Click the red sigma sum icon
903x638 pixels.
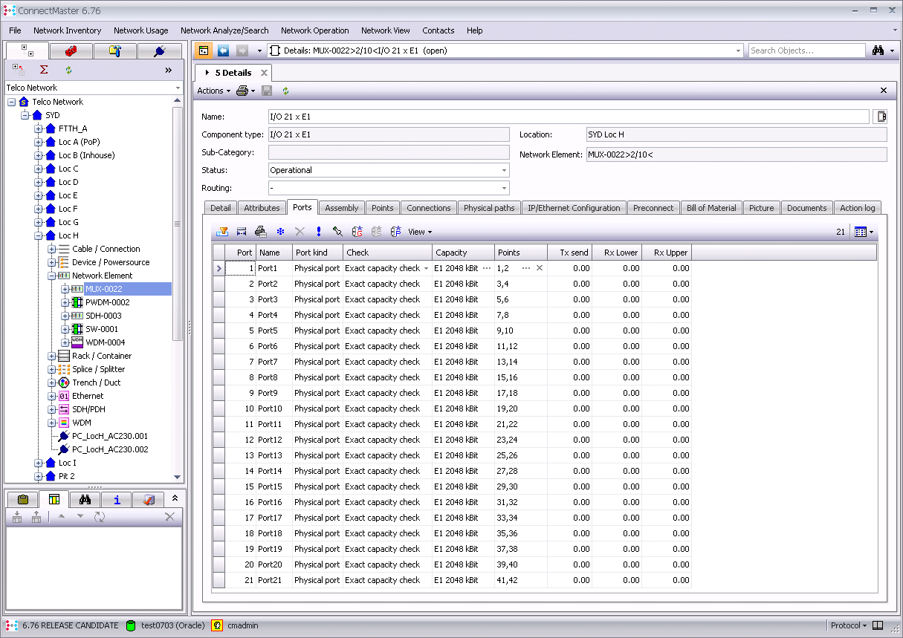[x=44, y=70]
